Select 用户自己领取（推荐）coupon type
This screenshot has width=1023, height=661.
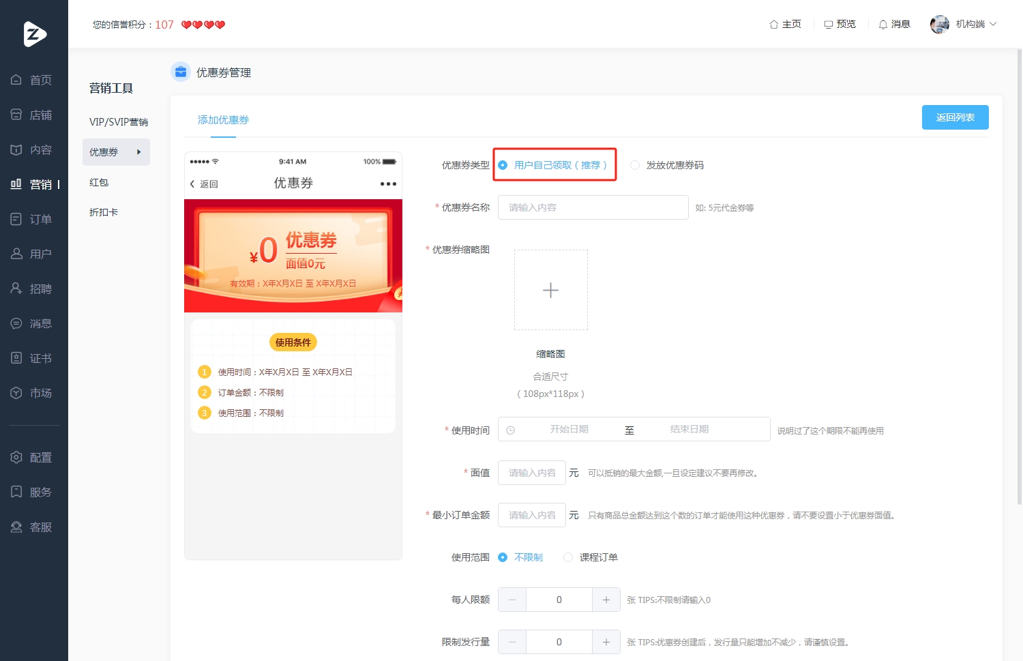point(552,165)
